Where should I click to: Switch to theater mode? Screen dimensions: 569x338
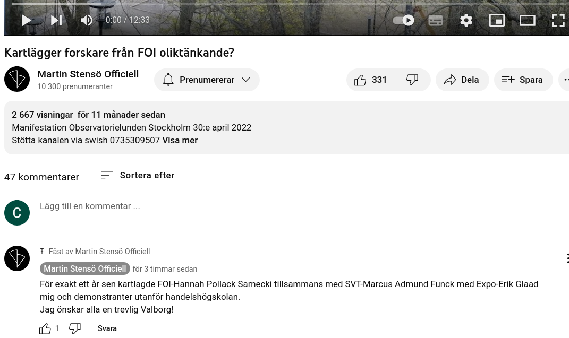pyautogui.click(x=527, y=20)
